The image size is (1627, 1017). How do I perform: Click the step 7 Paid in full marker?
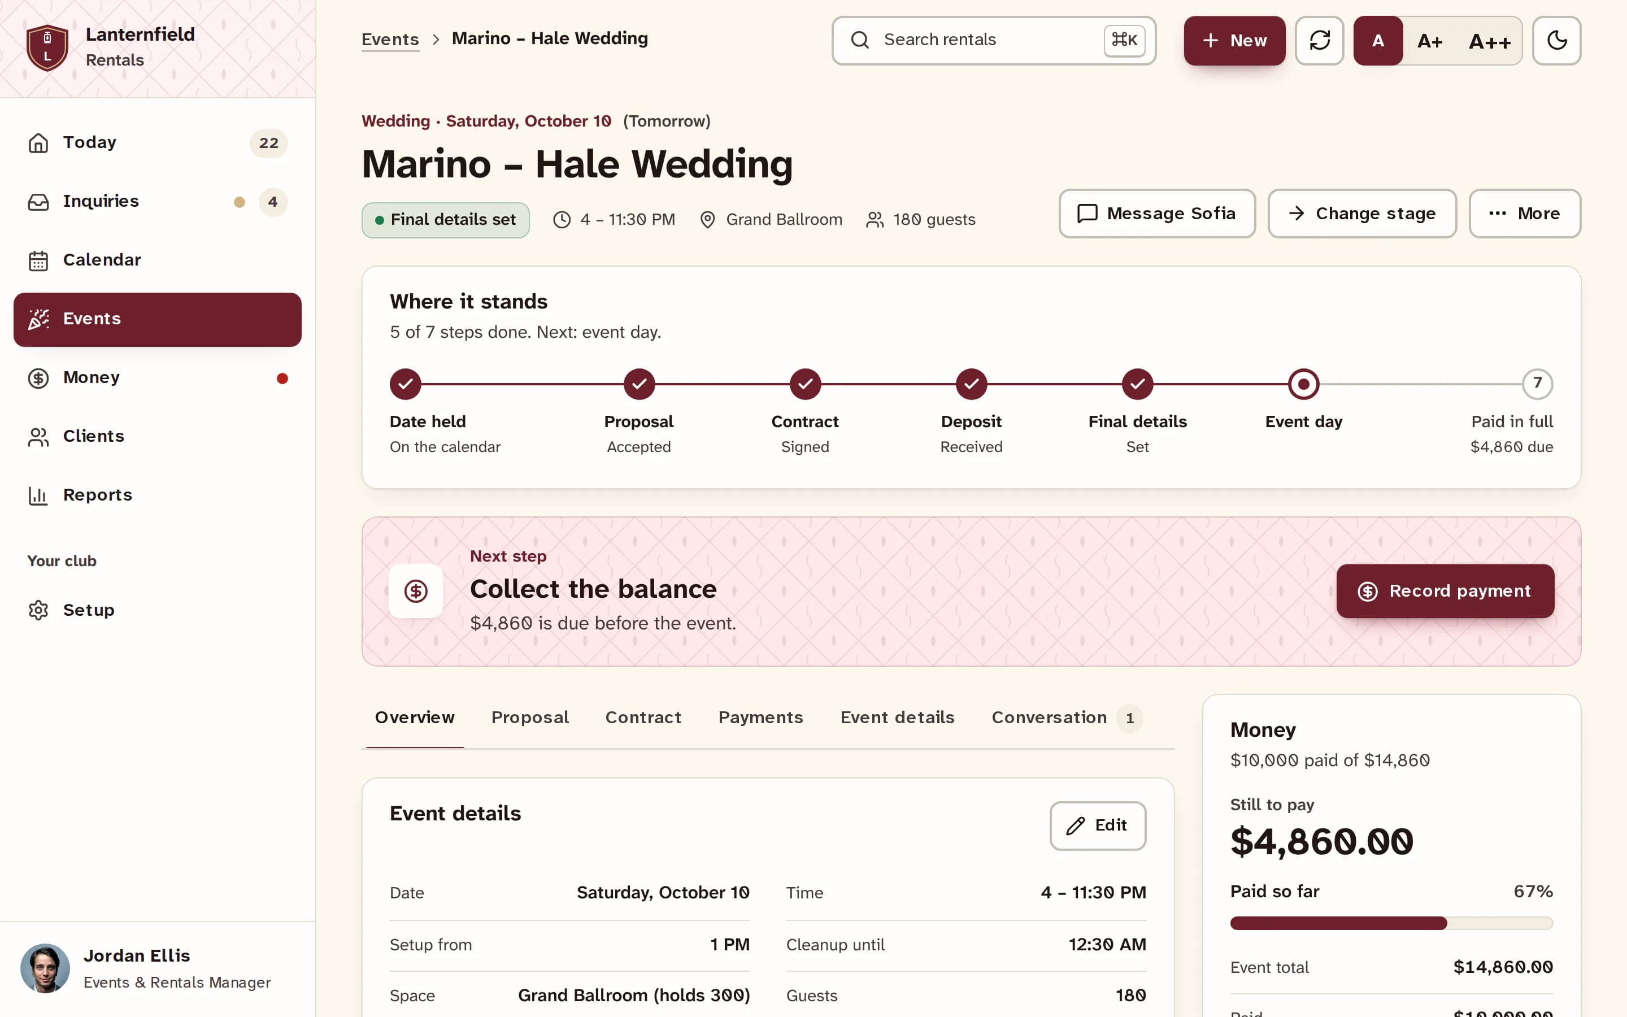(x=1537, y=384)
